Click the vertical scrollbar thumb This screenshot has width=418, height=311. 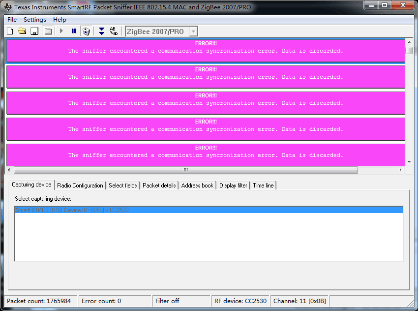click(409, 50)
